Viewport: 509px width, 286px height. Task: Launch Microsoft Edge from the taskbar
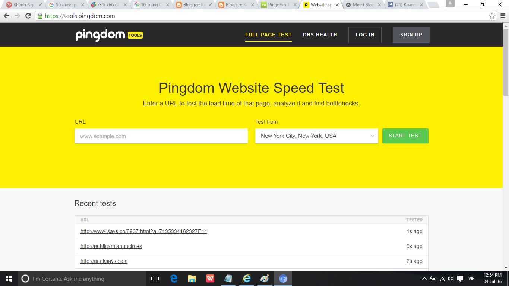174,279
